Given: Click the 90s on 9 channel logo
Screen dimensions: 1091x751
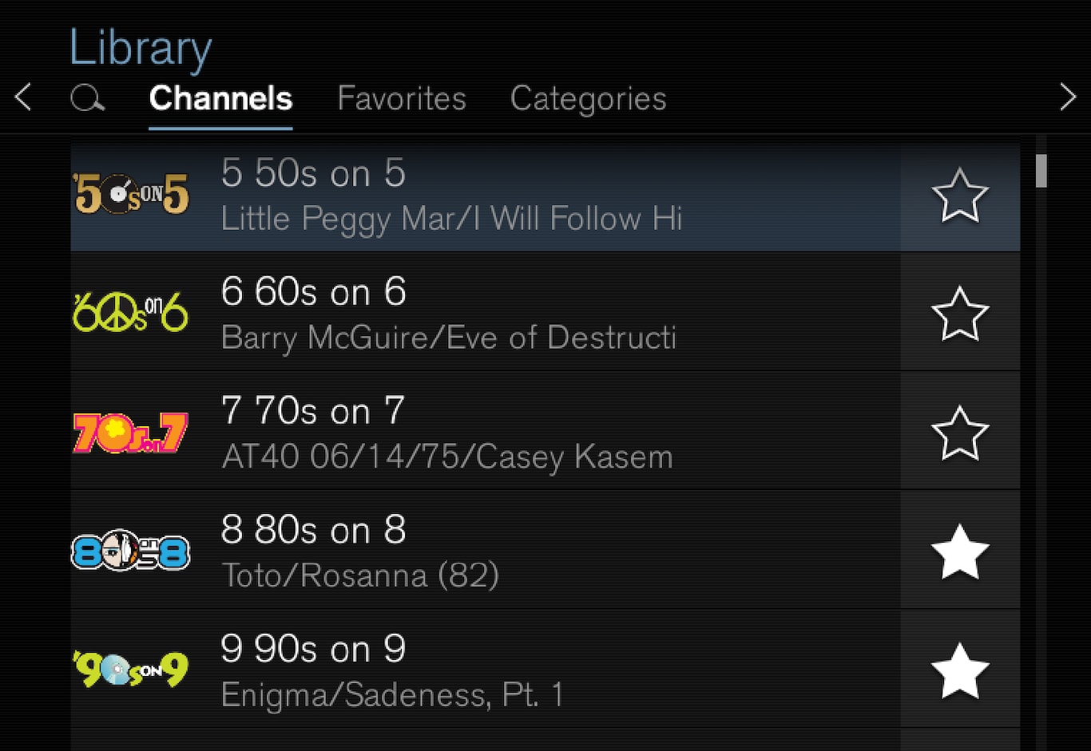Looking at the screenshot, I should (131, 670).
